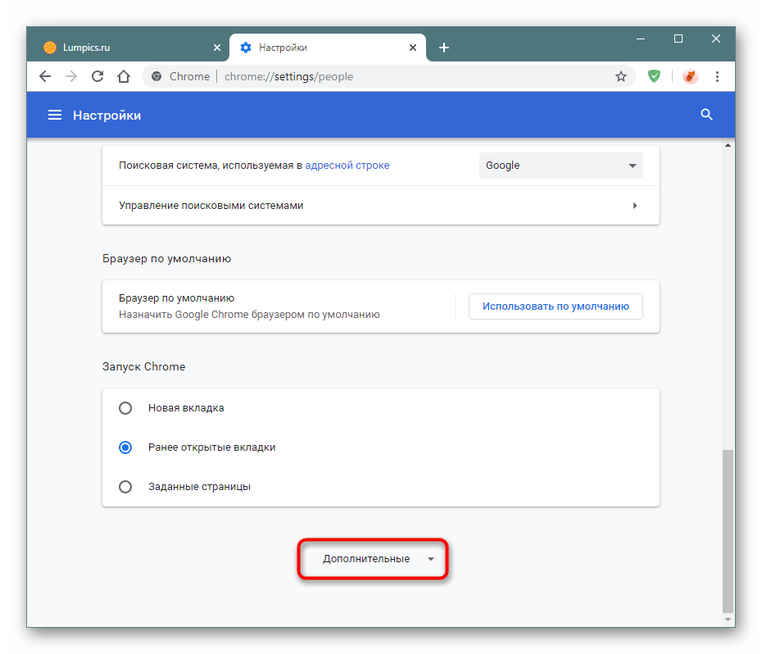Switch to the Lumpics.ru tab
The image size is (762, 654).
123,48
